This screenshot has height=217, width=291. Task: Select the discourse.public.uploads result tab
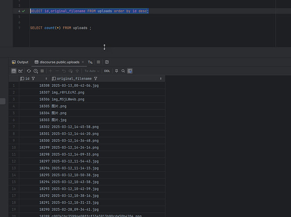click(x=57, y=62)
